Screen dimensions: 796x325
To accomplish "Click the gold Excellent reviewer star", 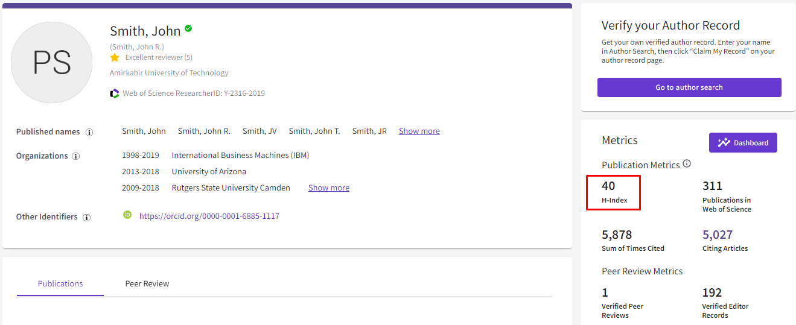I will pyautogui.click(x=115, y=57).
